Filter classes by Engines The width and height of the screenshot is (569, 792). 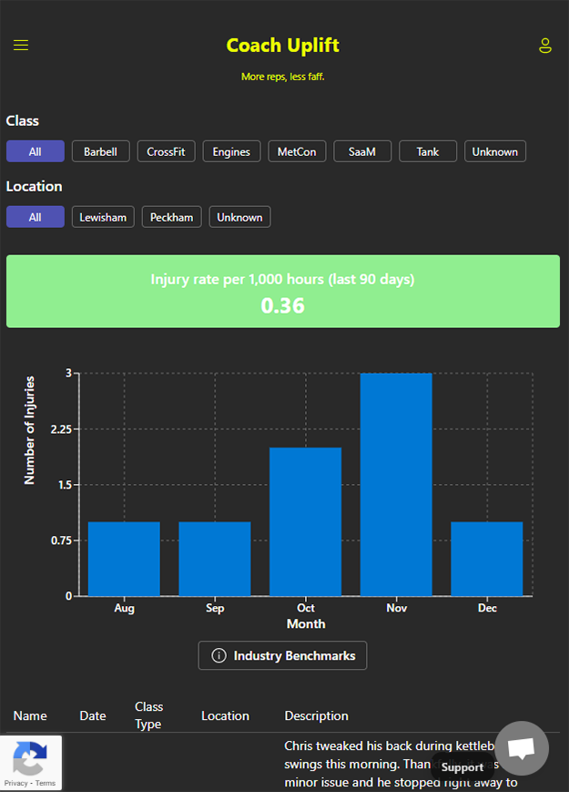(231, 151)
